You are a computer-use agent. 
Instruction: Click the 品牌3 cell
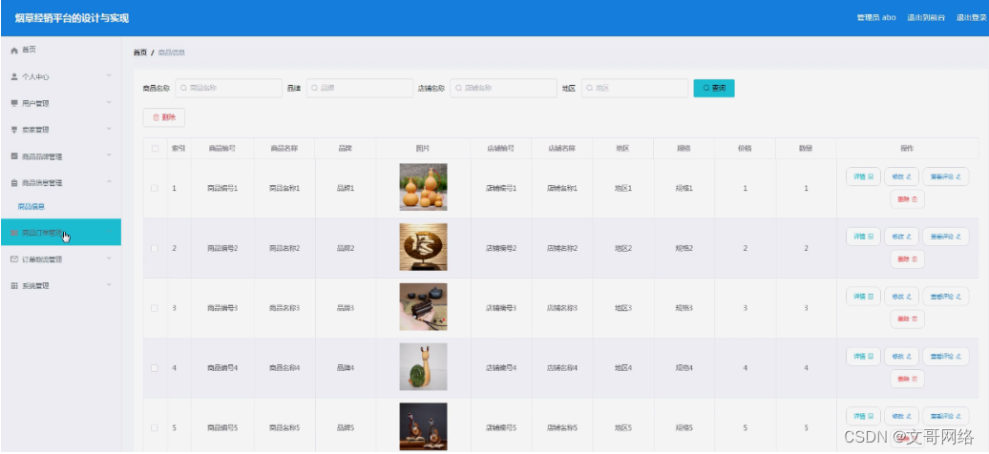(x=346, y=308)
